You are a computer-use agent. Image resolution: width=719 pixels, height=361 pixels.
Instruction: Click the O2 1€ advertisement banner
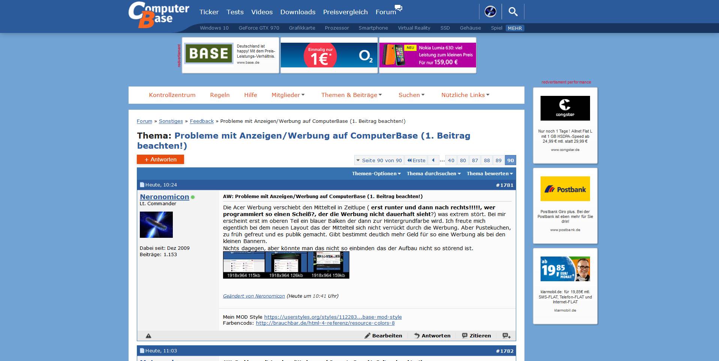329,55
